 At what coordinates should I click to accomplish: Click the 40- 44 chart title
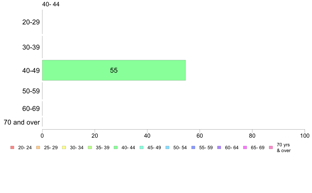(x=51, y=4)
